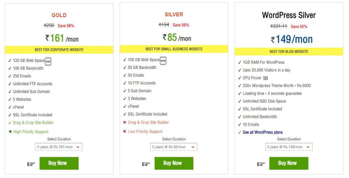Viewport: 349px width, 178px height.
Task: Click pointing hand icon beside Silver Buy Now
Action: [x=146, y=164]
